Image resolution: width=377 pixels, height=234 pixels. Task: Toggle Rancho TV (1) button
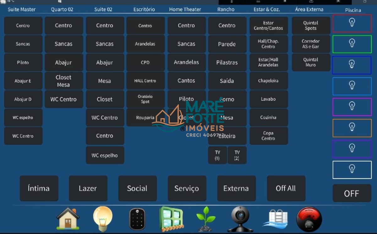[x=217, y=155]
